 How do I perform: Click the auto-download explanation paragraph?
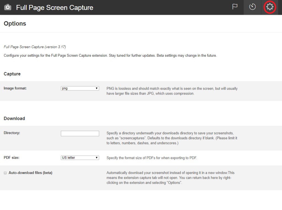(x=170, y=178)
